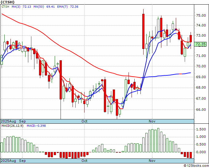209x168 pixels.
Task: Click the EMA(7) legend label
Action: point(62,7)
